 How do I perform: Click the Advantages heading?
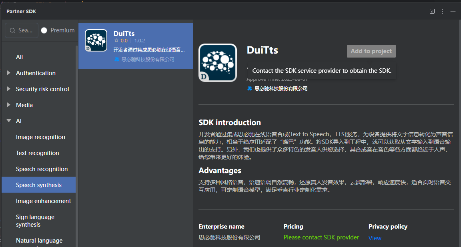220,171
